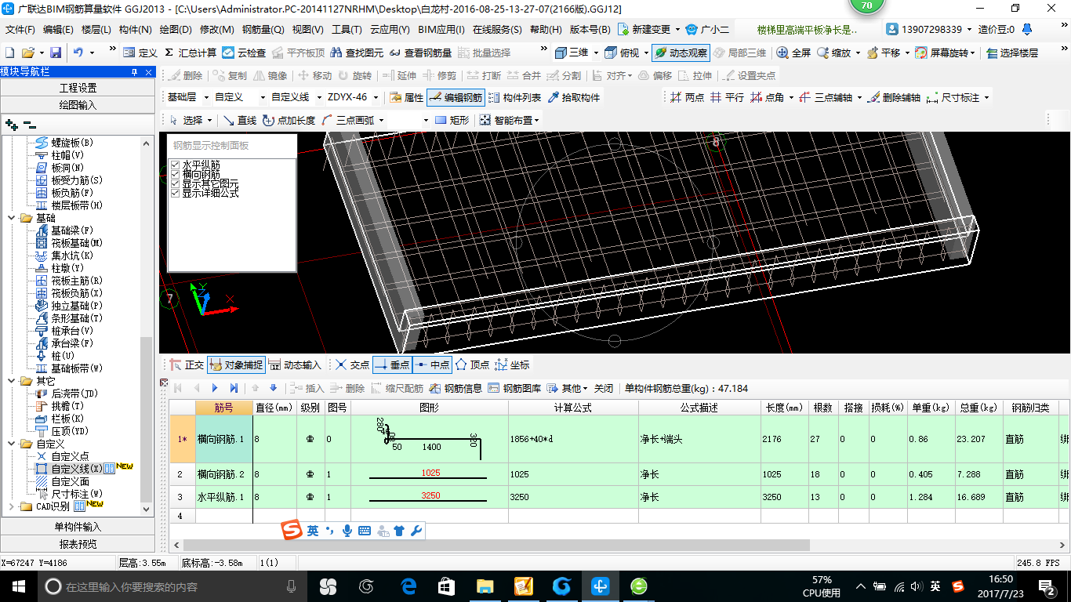This screenshot has height=602, width=1071.
Task: Click the Save disk icon in toolbar
Action: coord(56,53)
